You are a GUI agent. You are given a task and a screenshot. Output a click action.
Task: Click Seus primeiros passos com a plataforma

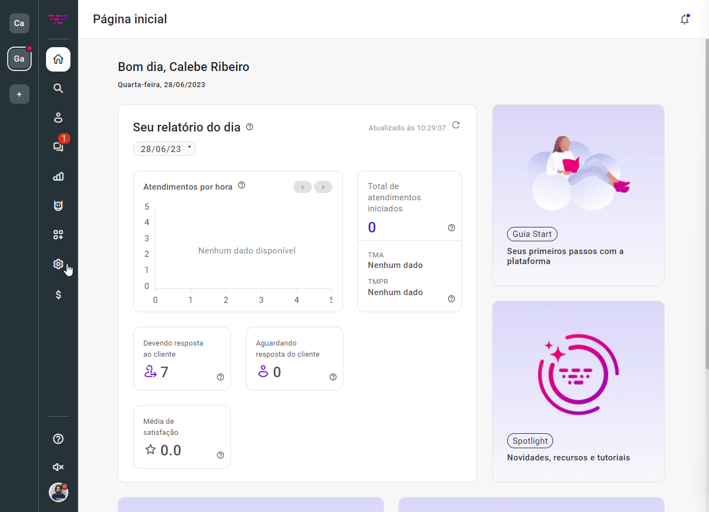pos(565,256)
